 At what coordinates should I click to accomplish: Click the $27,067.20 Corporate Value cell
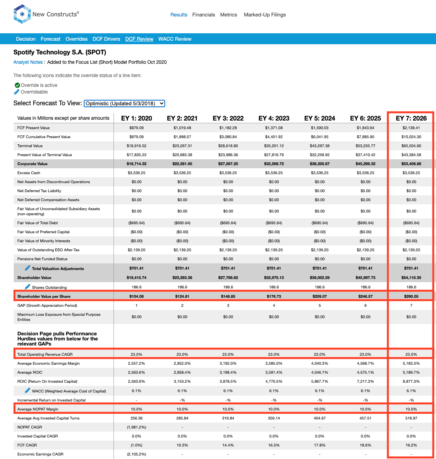coord(228,164)
